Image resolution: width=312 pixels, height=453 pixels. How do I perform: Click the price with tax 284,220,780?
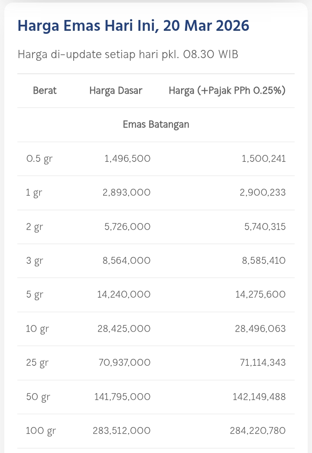pyautogui.click(x=257, y=431)
